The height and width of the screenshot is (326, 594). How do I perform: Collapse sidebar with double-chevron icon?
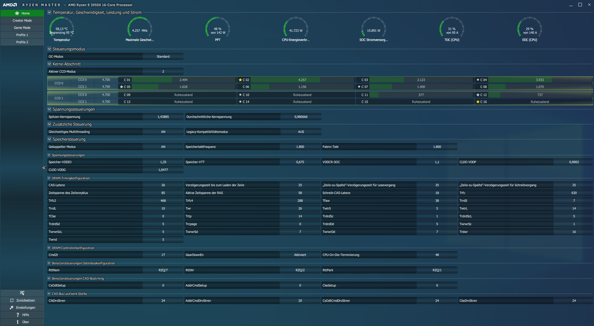(x=44, y=168)
